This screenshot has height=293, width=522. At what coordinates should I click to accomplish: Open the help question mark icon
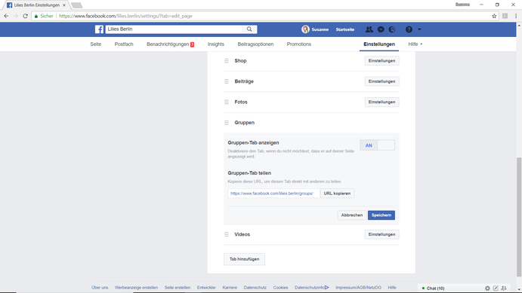(x=409, y=29)
